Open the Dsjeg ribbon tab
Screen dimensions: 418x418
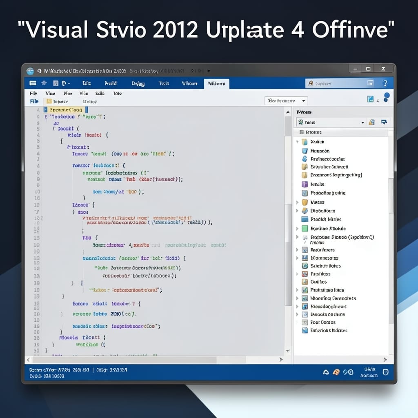138,83
